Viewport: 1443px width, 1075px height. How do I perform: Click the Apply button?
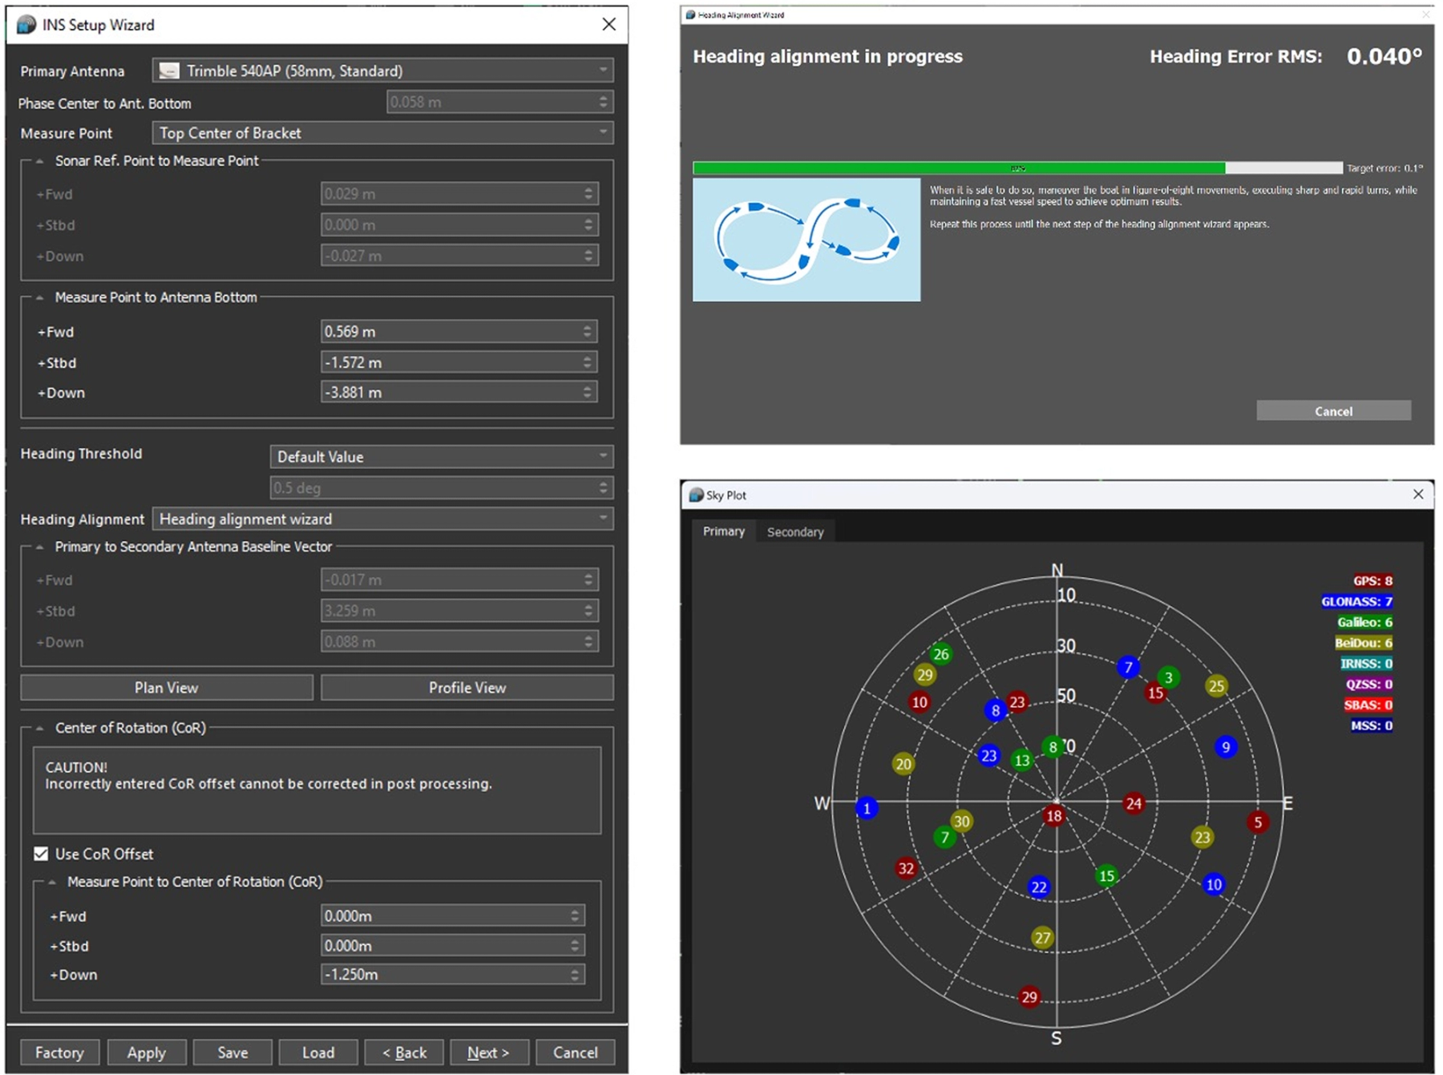147,1053
